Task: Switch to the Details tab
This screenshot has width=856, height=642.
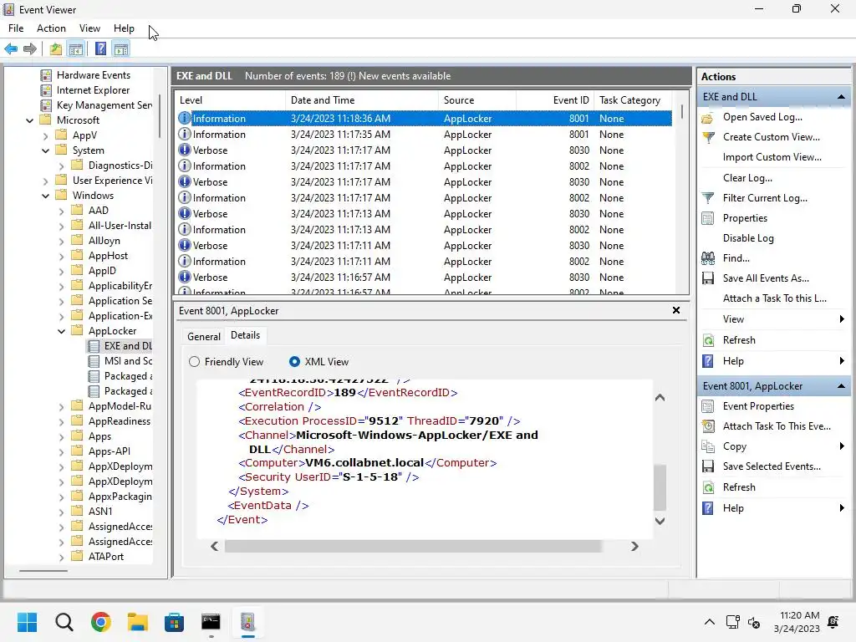Action: [245, 335]
